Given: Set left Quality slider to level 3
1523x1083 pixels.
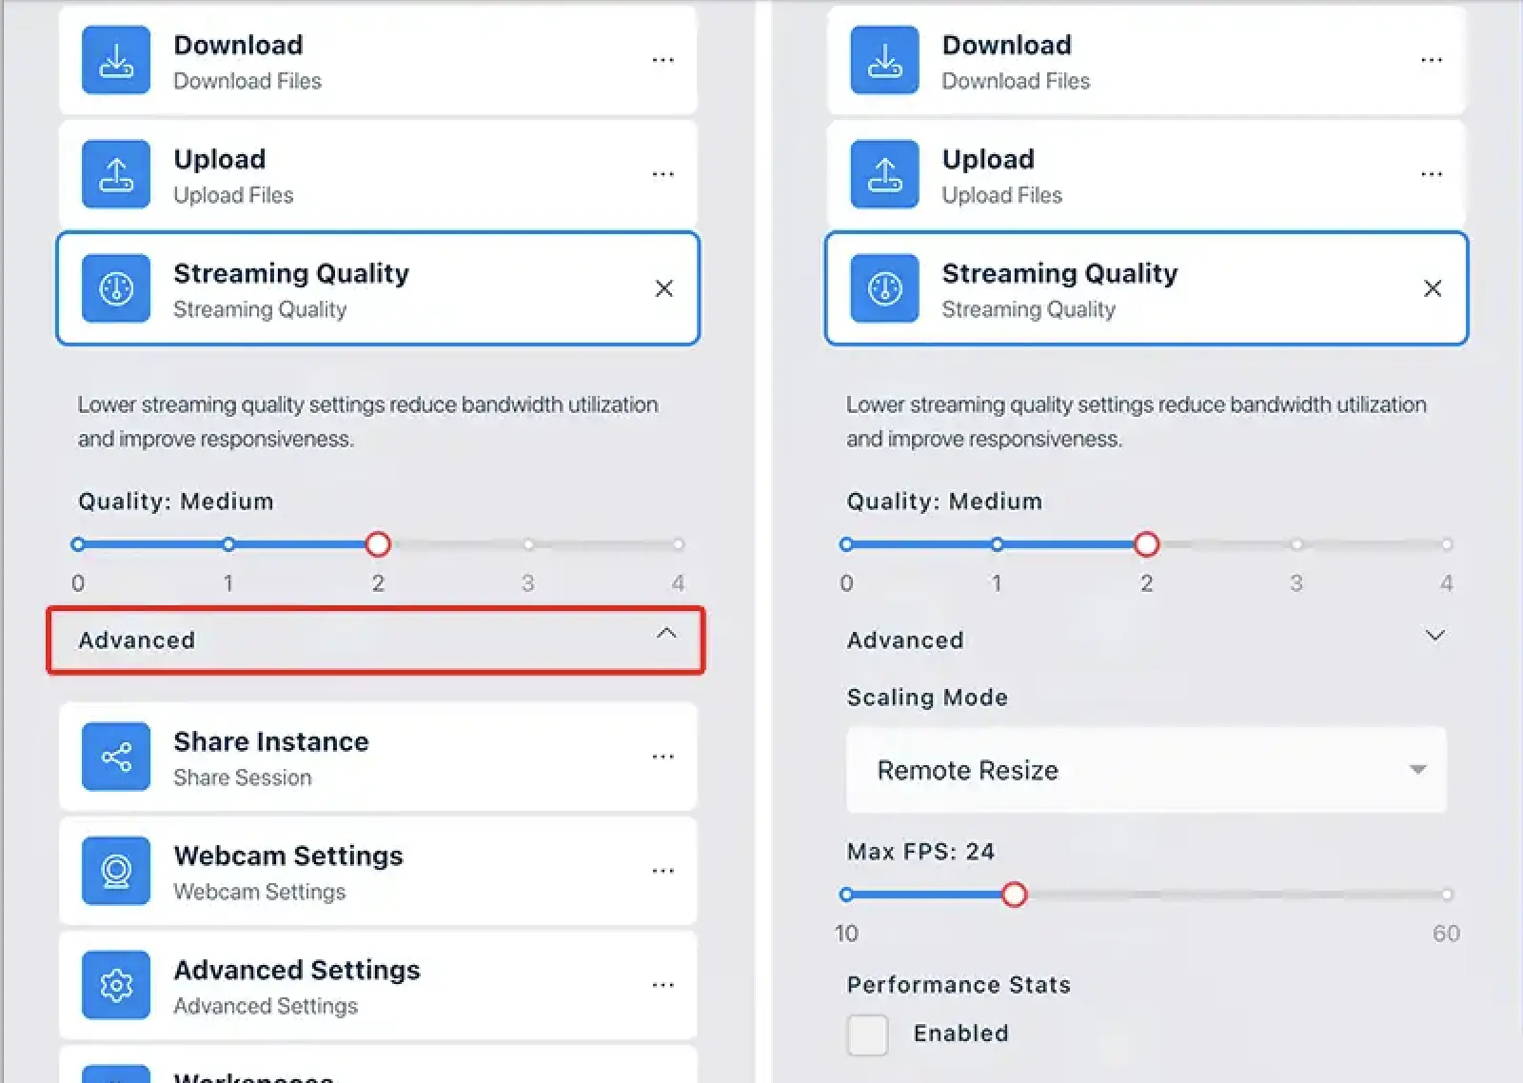Looking at the screenshot, I should click(528, 545).
